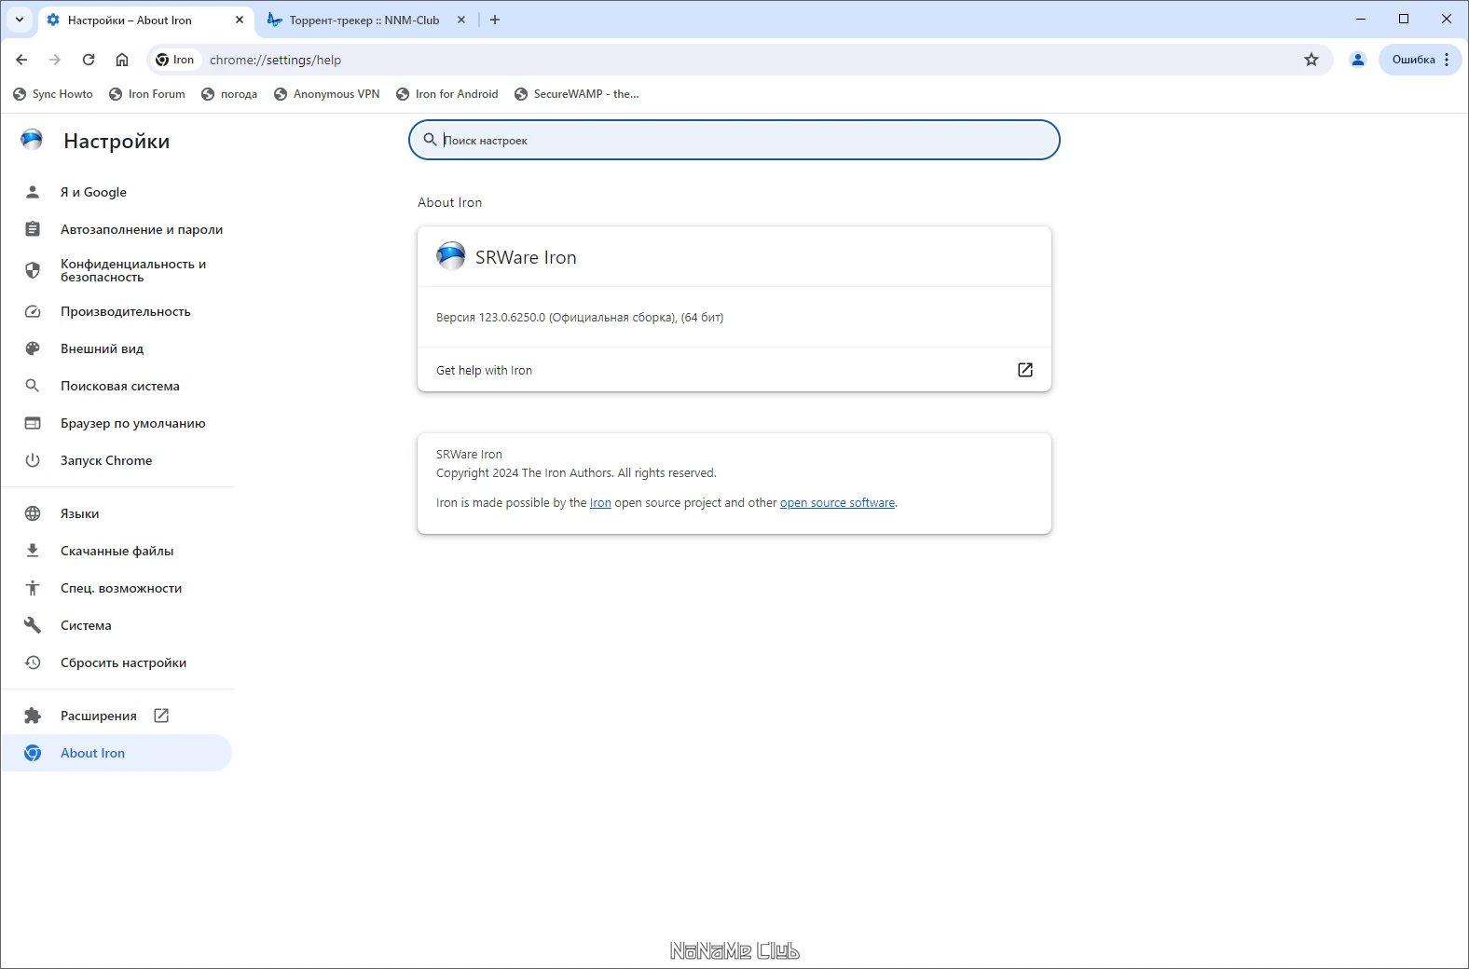Open Автозаполнение и пароли section
The width and height of the screenshot is (1469, 969).
click(117, 229)
